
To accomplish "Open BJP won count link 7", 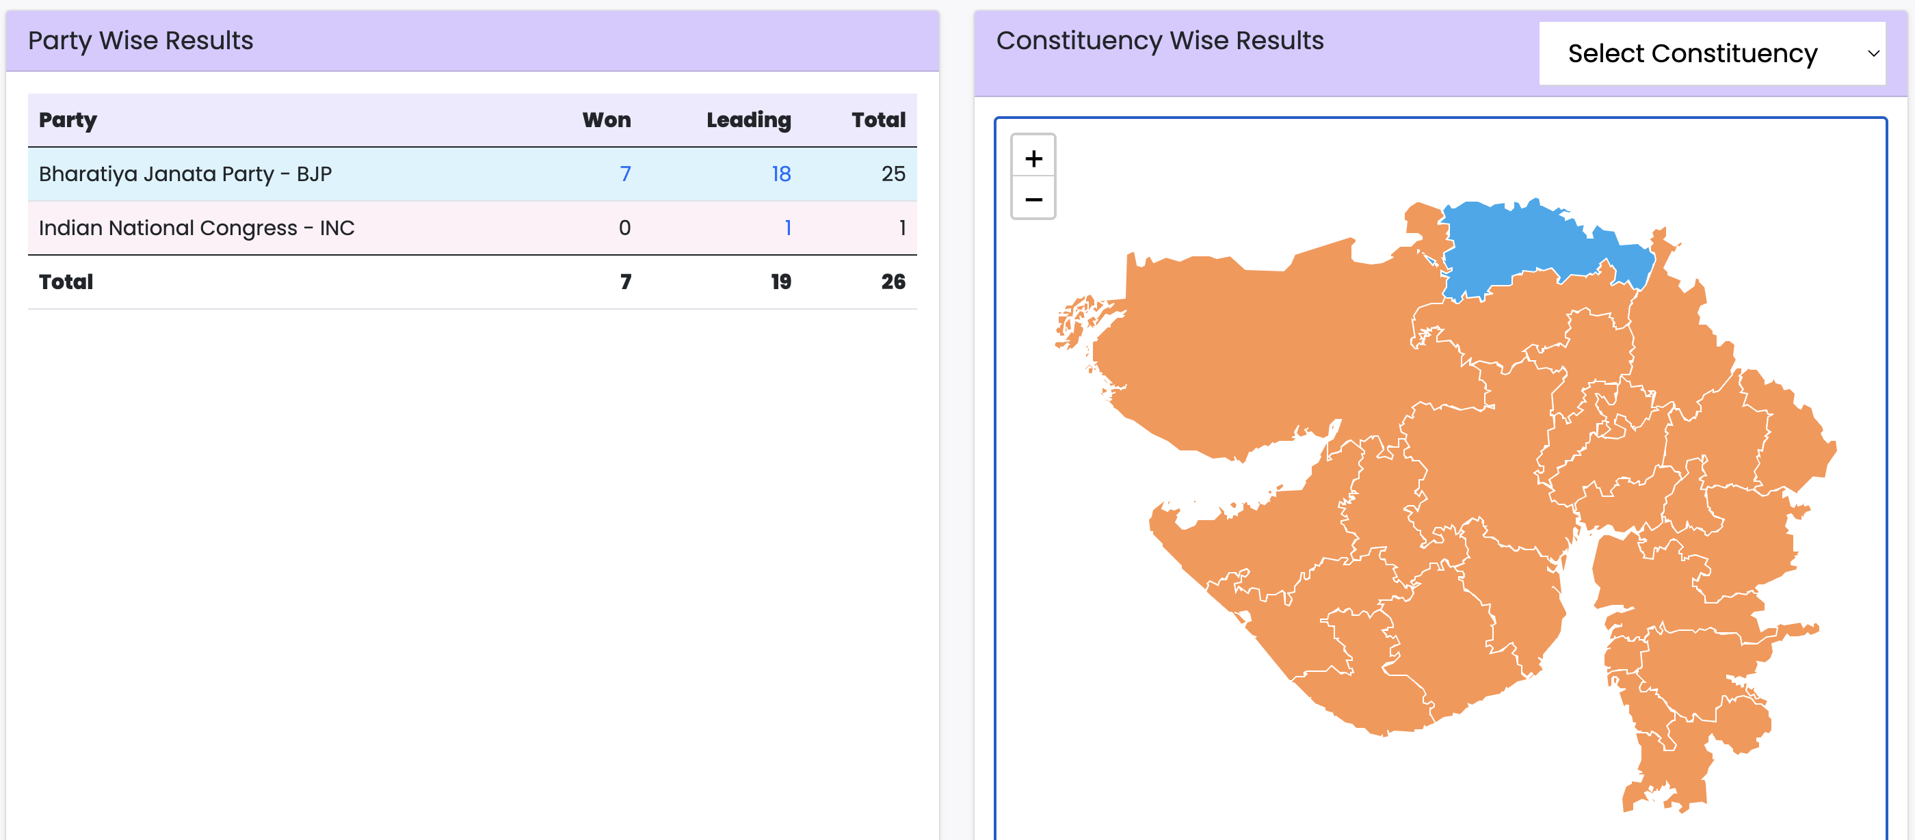I will point(625,174).
